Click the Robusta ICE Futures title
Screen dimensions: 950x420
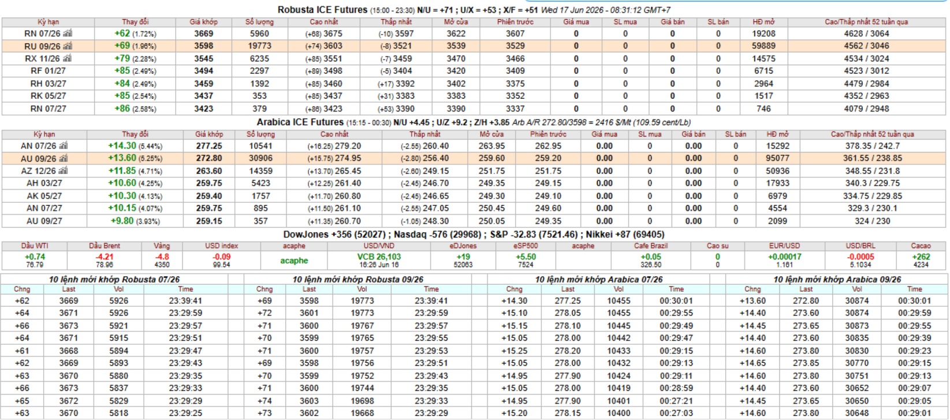(x=322, y=10)
